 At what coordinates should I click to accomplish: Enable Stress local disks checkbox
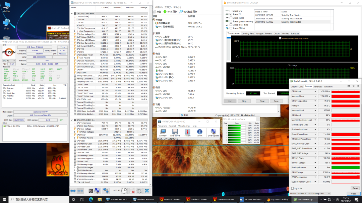pos(231,25)
